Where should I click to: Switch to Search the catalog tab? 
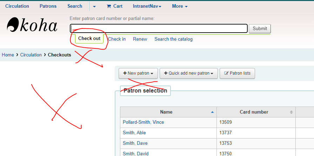[x=173, y=39]
